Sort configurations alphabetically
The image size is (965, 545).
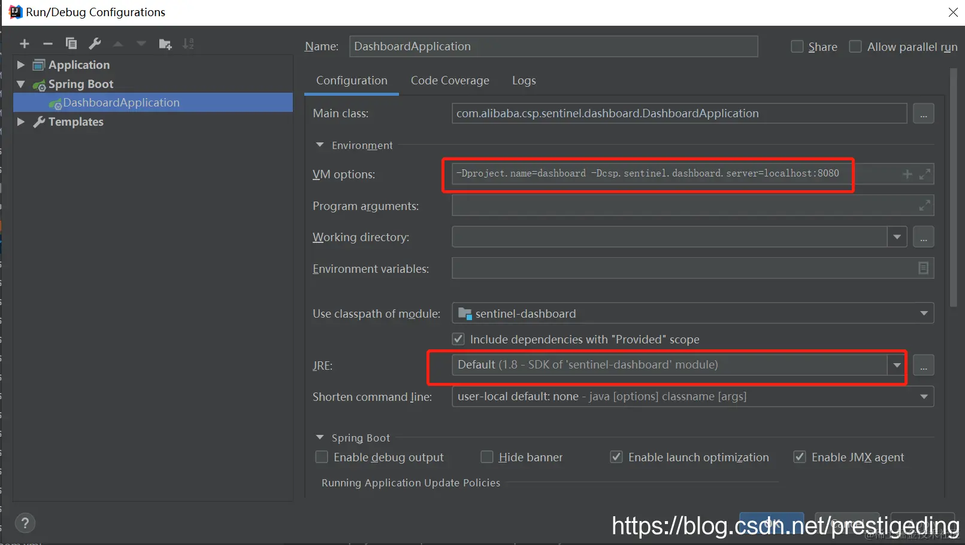(188, 44)
